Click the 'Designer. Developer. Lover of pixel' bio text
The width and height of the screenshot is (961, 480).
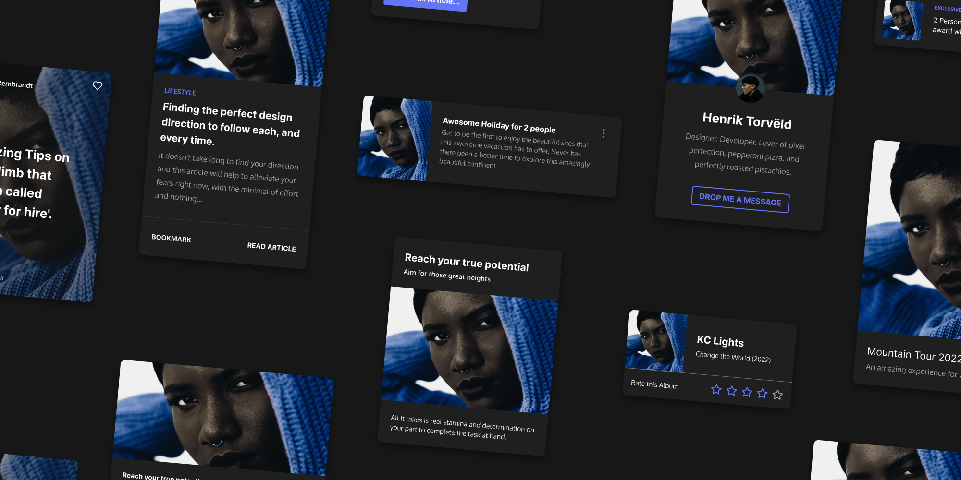(745, 154)
